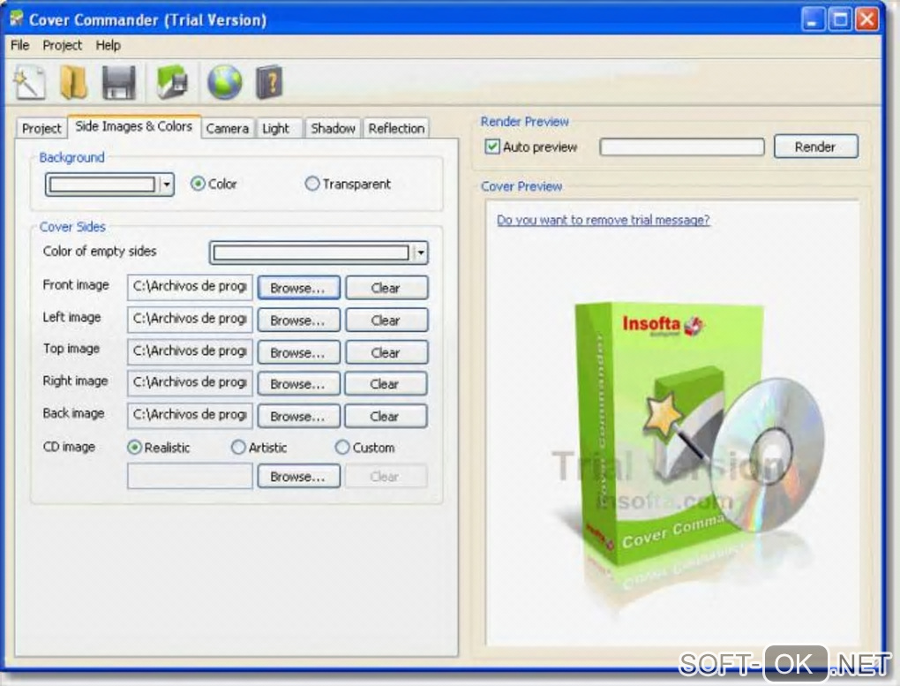
Task: Click the Render button
Action: tap(815, 147)
